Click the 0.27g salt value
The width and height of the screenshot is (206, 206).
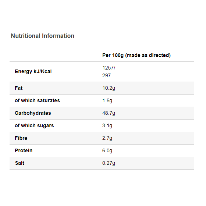109,163
